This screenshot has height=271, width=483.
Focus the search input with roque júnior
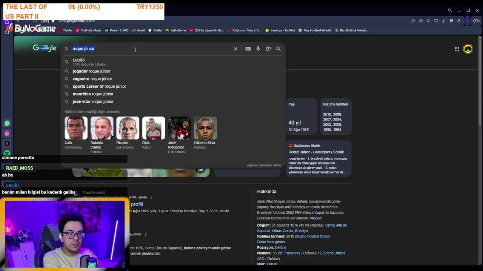[x=151, y=49]
